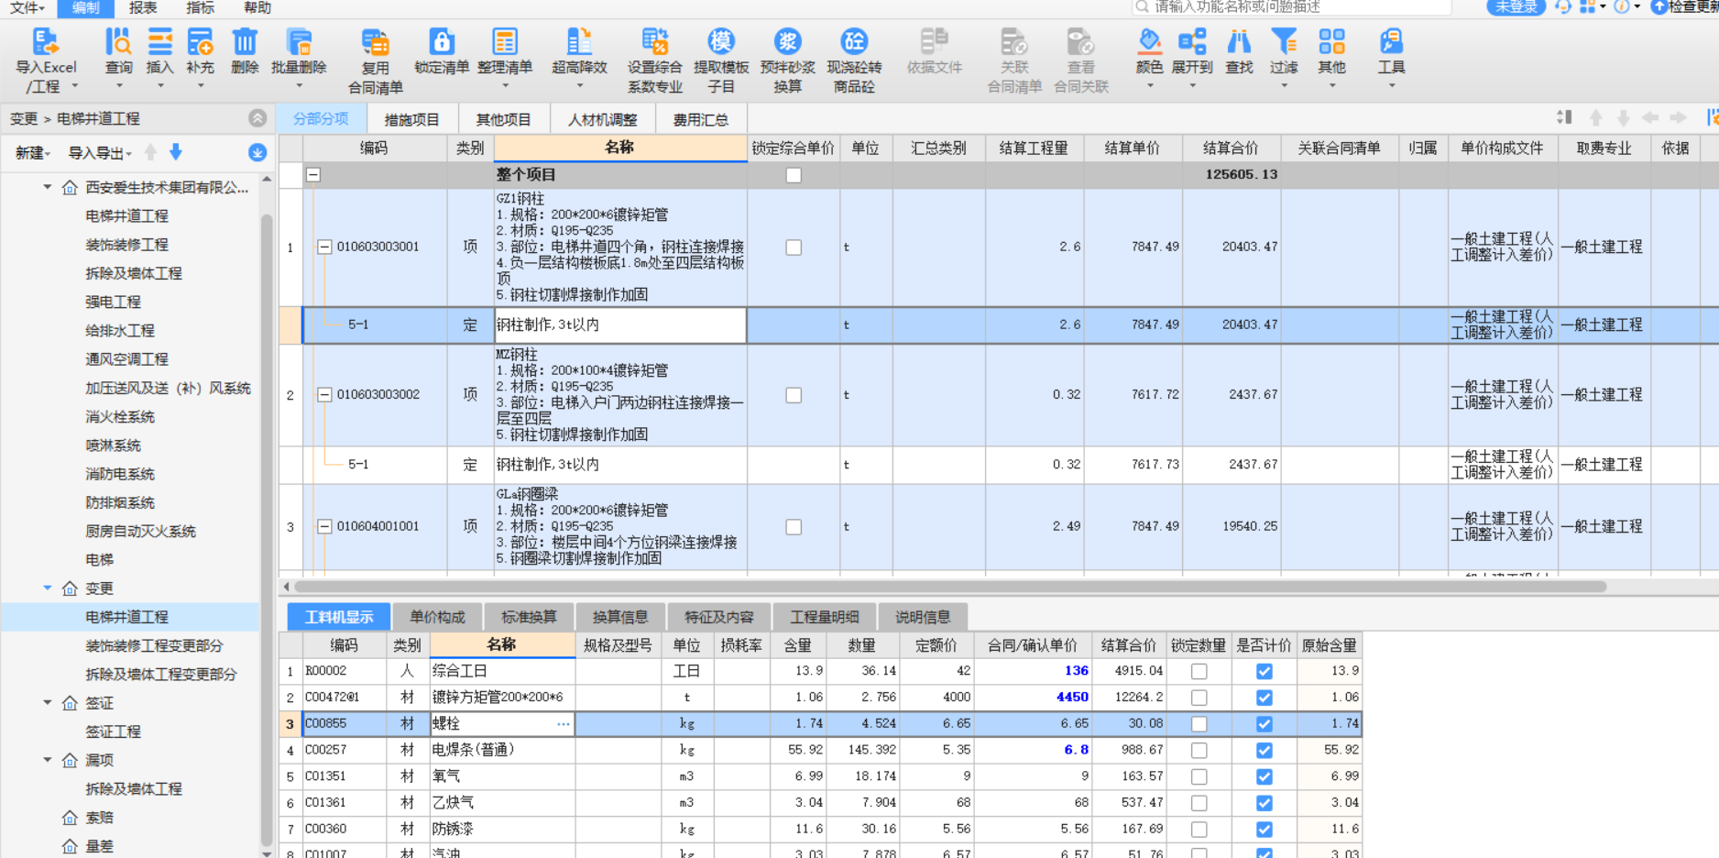The height and width of the screenshot is (858, 1719).
Task: Click the blue download arrow in the sidebar
Action: tap(176, 152)
